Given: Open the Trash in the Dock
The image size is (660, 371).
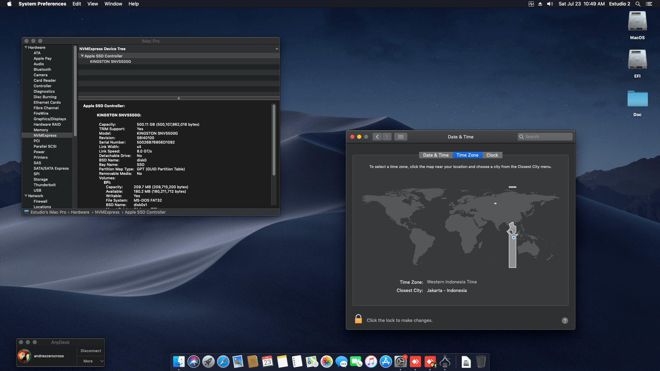Looking at the screenshot, I should coord(481,361).
